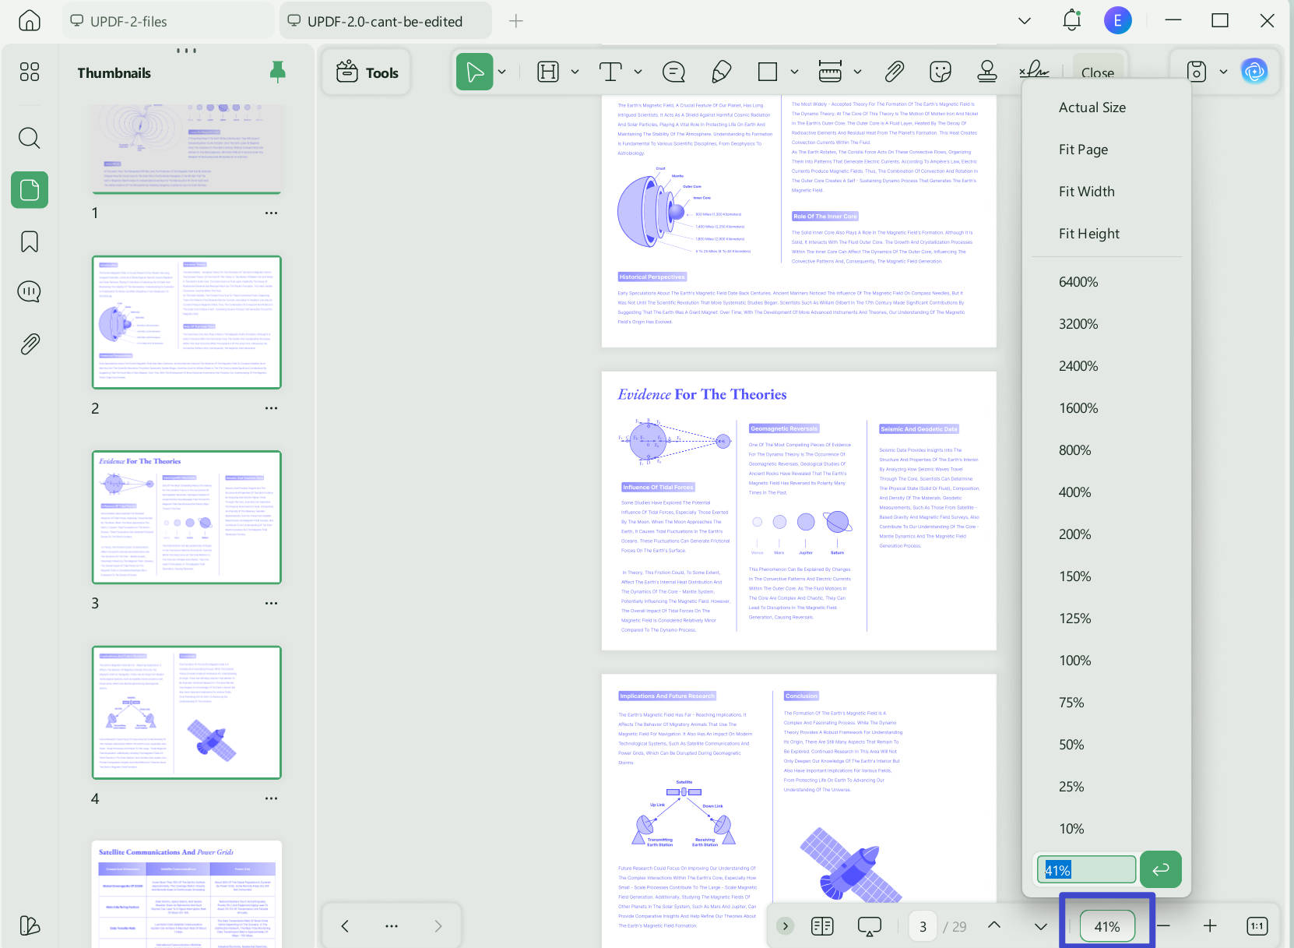The image size is (1294, 948).
Task: Start slideshow presentation mode icon
Action: tap(869, 926)
